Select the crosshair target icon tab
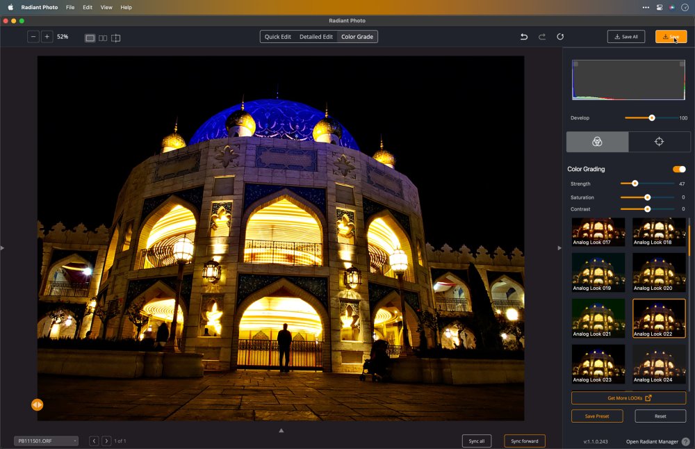695x449 pixels. (x=659, y=142)
